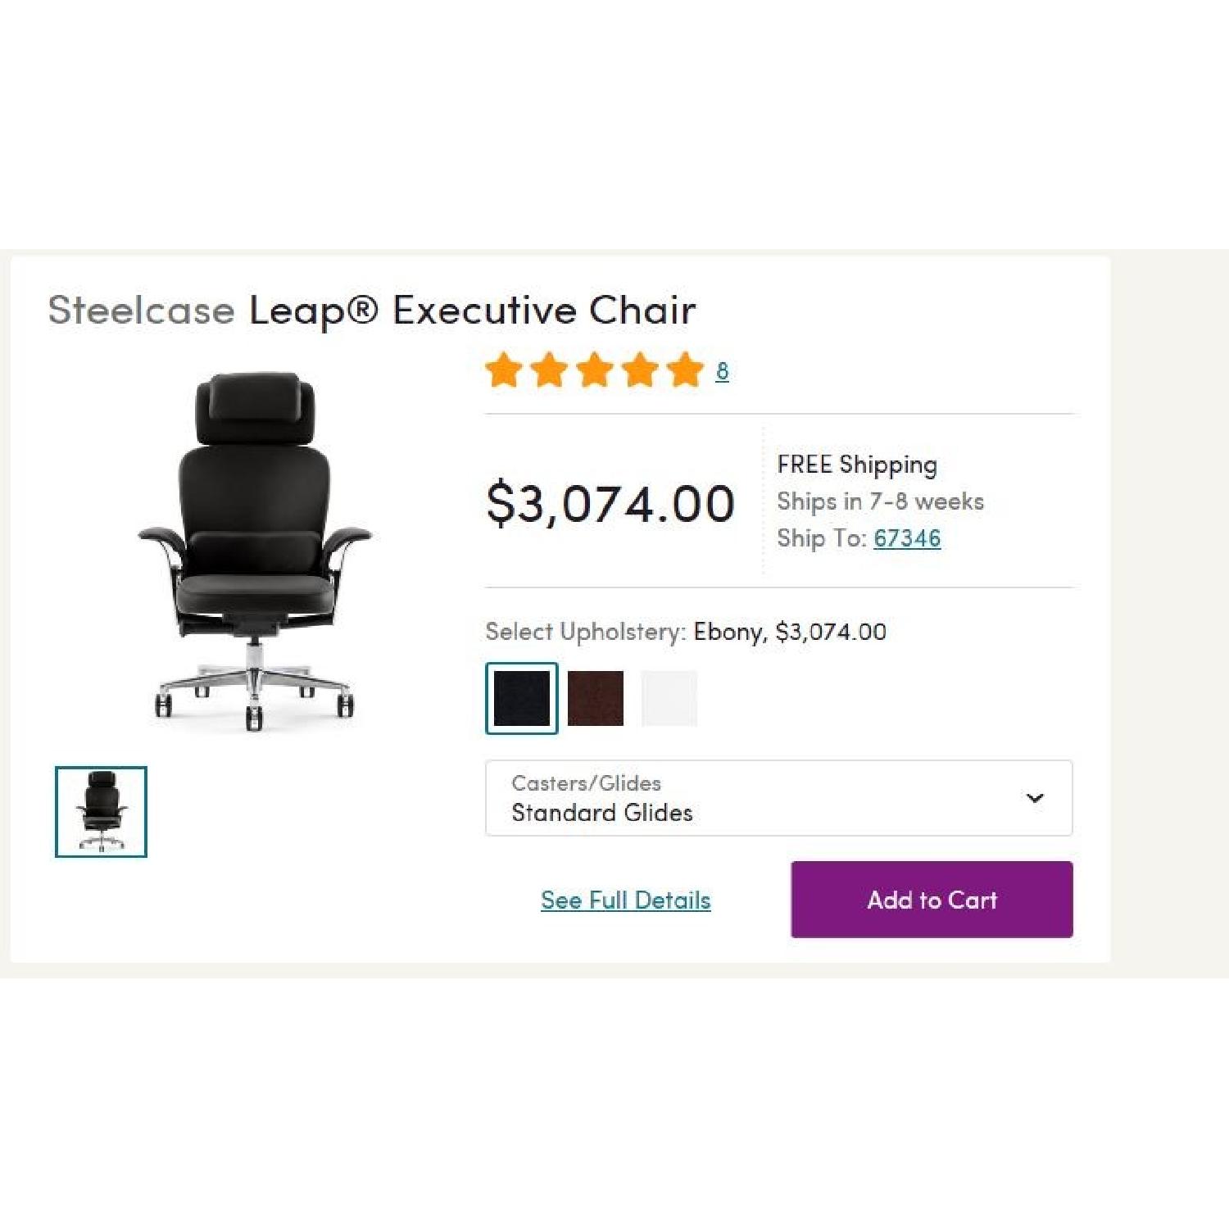Click the chevron beside Standard Glides
The height and width of the screenshot is (1229, 1229).
[1036, 797]
